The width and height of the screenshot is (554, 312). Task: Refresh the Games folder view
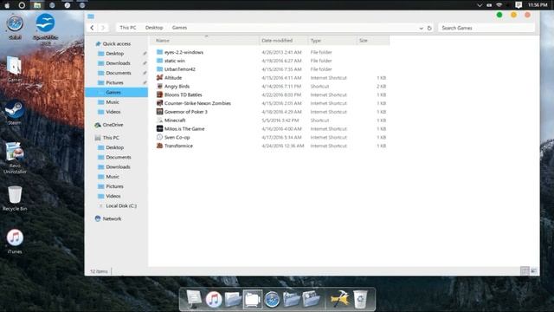[429, 28]
